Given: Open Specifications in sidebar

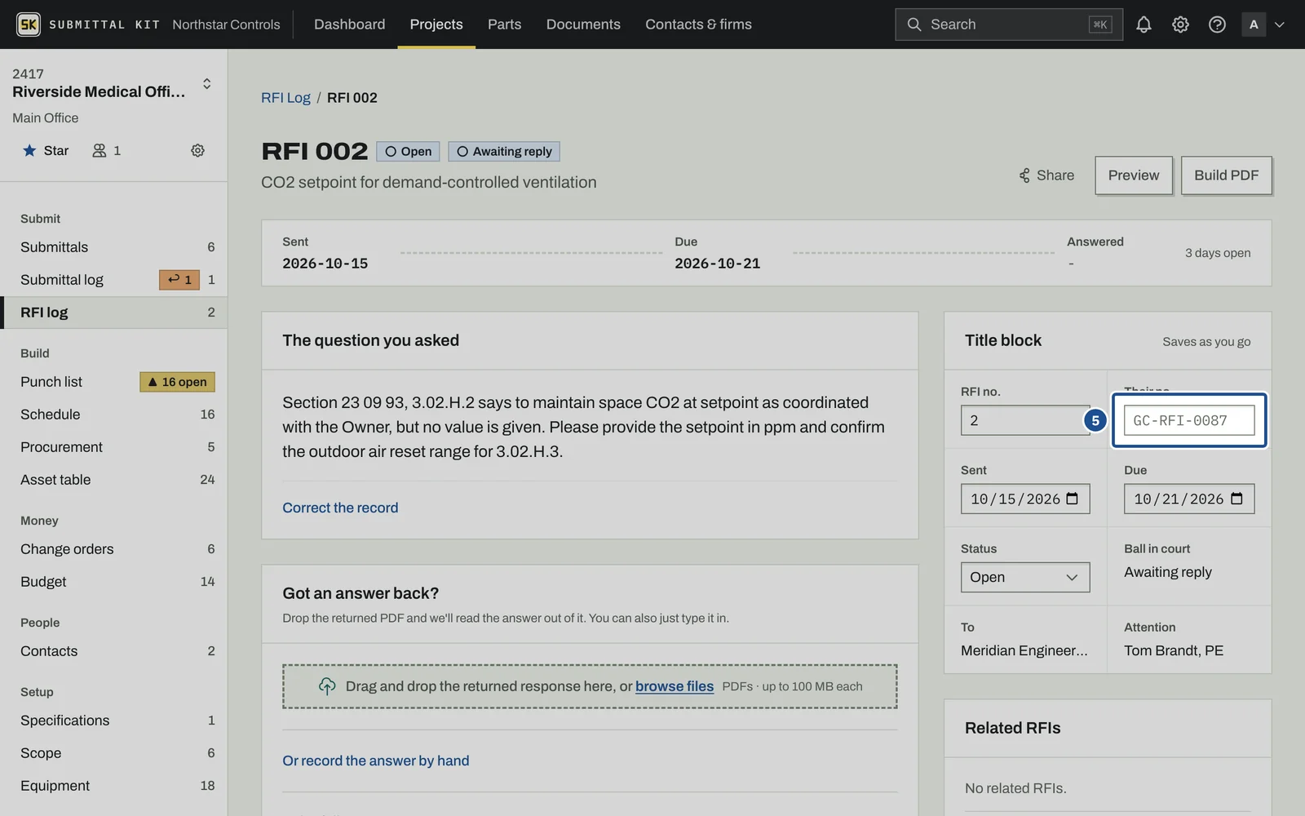Looking at the screenshot, I should [114, 721].
